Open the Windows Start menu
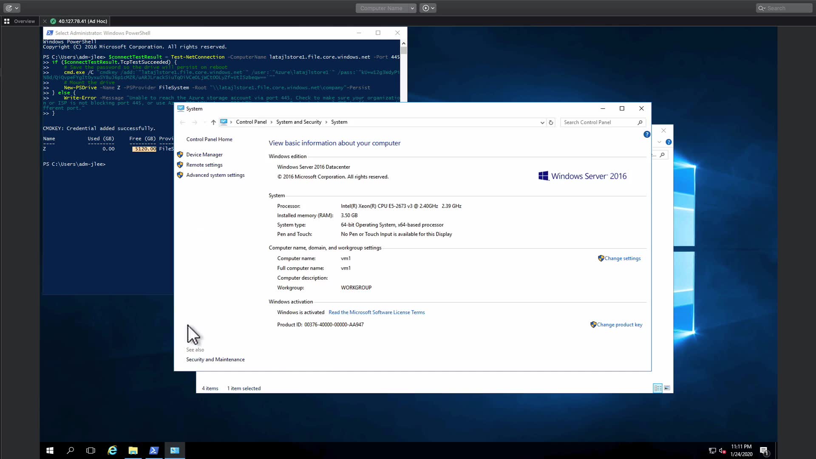Image resolution: width=816 pixels, height=459 pixels. tap(50, 450)
